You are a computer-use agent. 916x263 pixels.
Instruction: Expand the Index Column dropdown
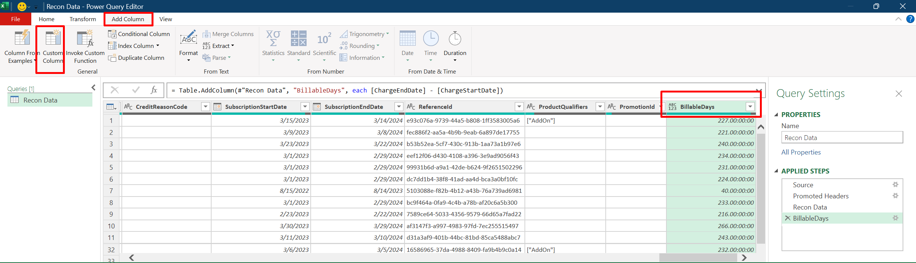[158, 46]
